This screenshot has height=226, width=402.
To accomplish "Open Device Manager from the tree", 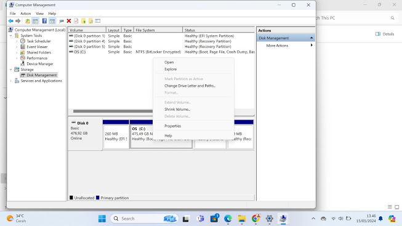I will [40, 63].
